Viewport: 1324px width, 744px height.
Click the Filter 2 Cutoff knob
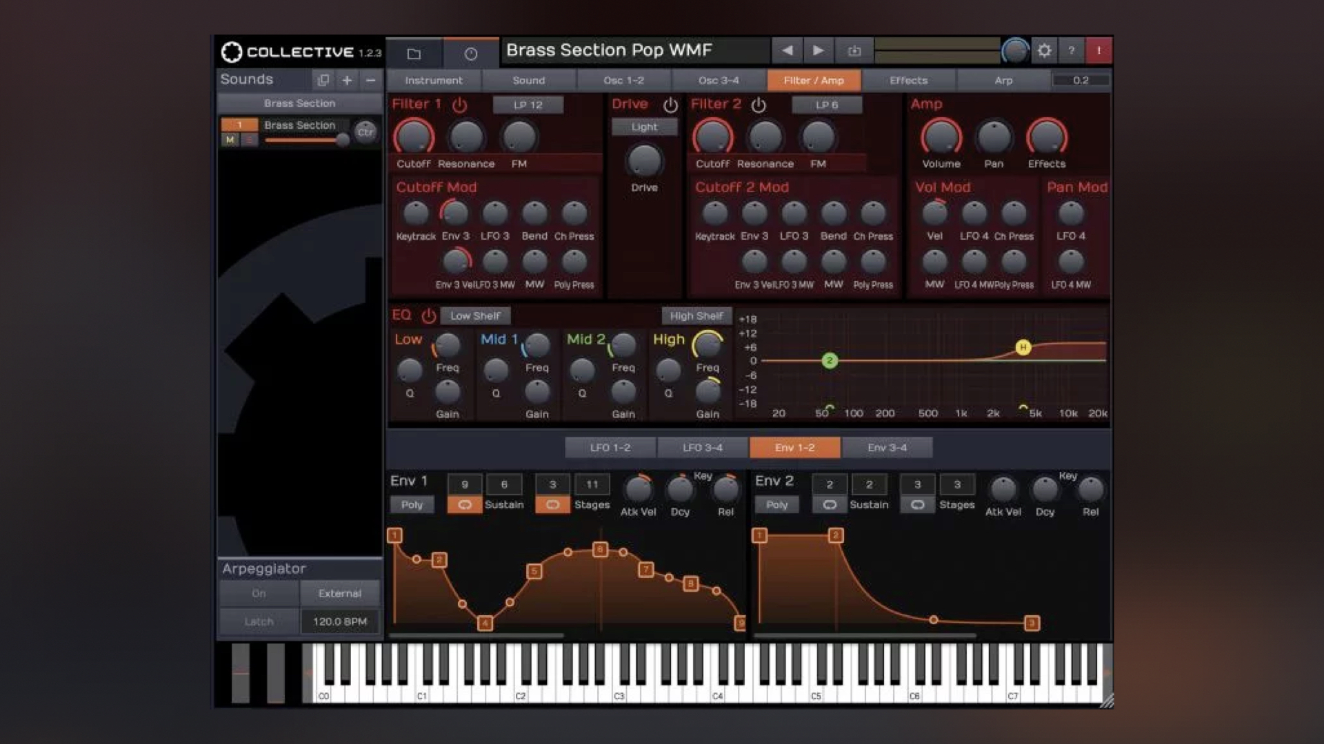pyautogui.click(x=713, y=137)
